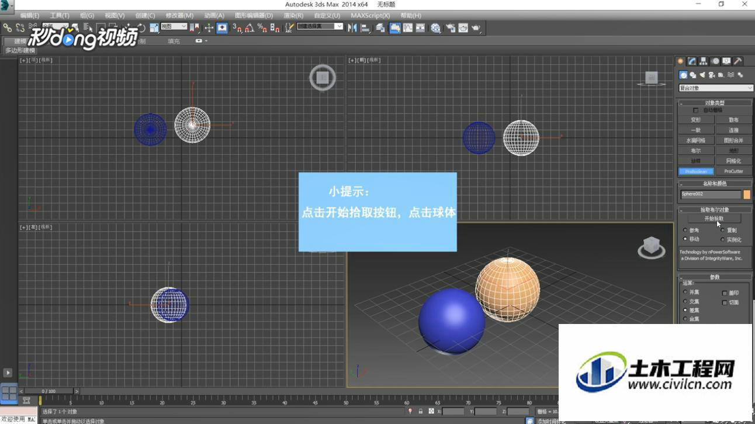Select the 参考 radio option
This screenshot has height=424, width=755.
point(685,230)
